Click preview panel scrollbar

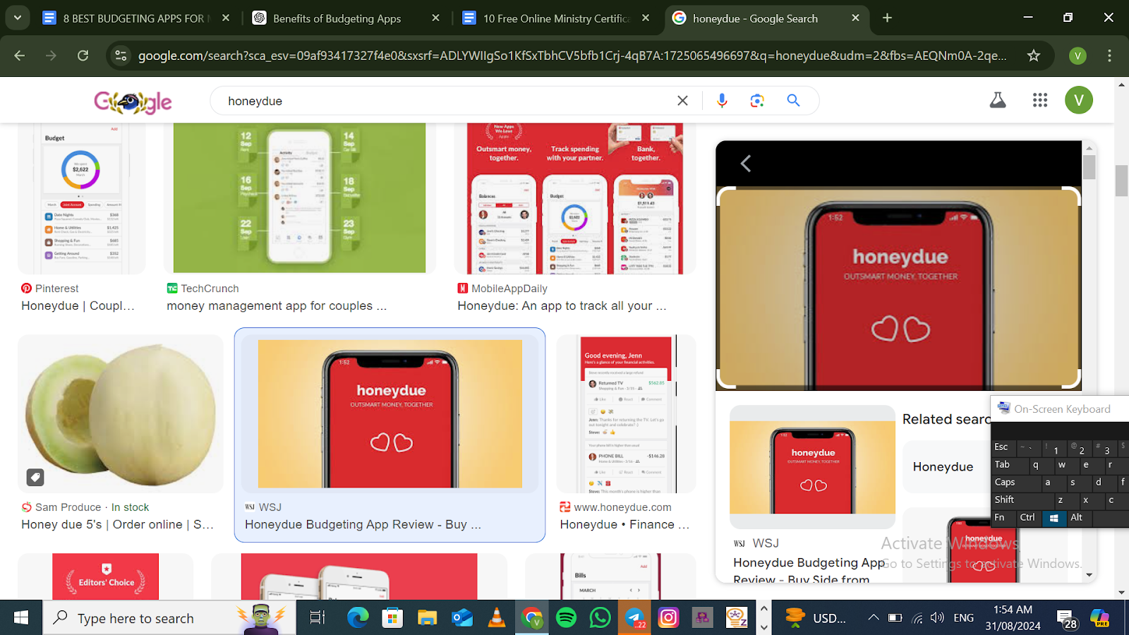(x=1089, y=167)
